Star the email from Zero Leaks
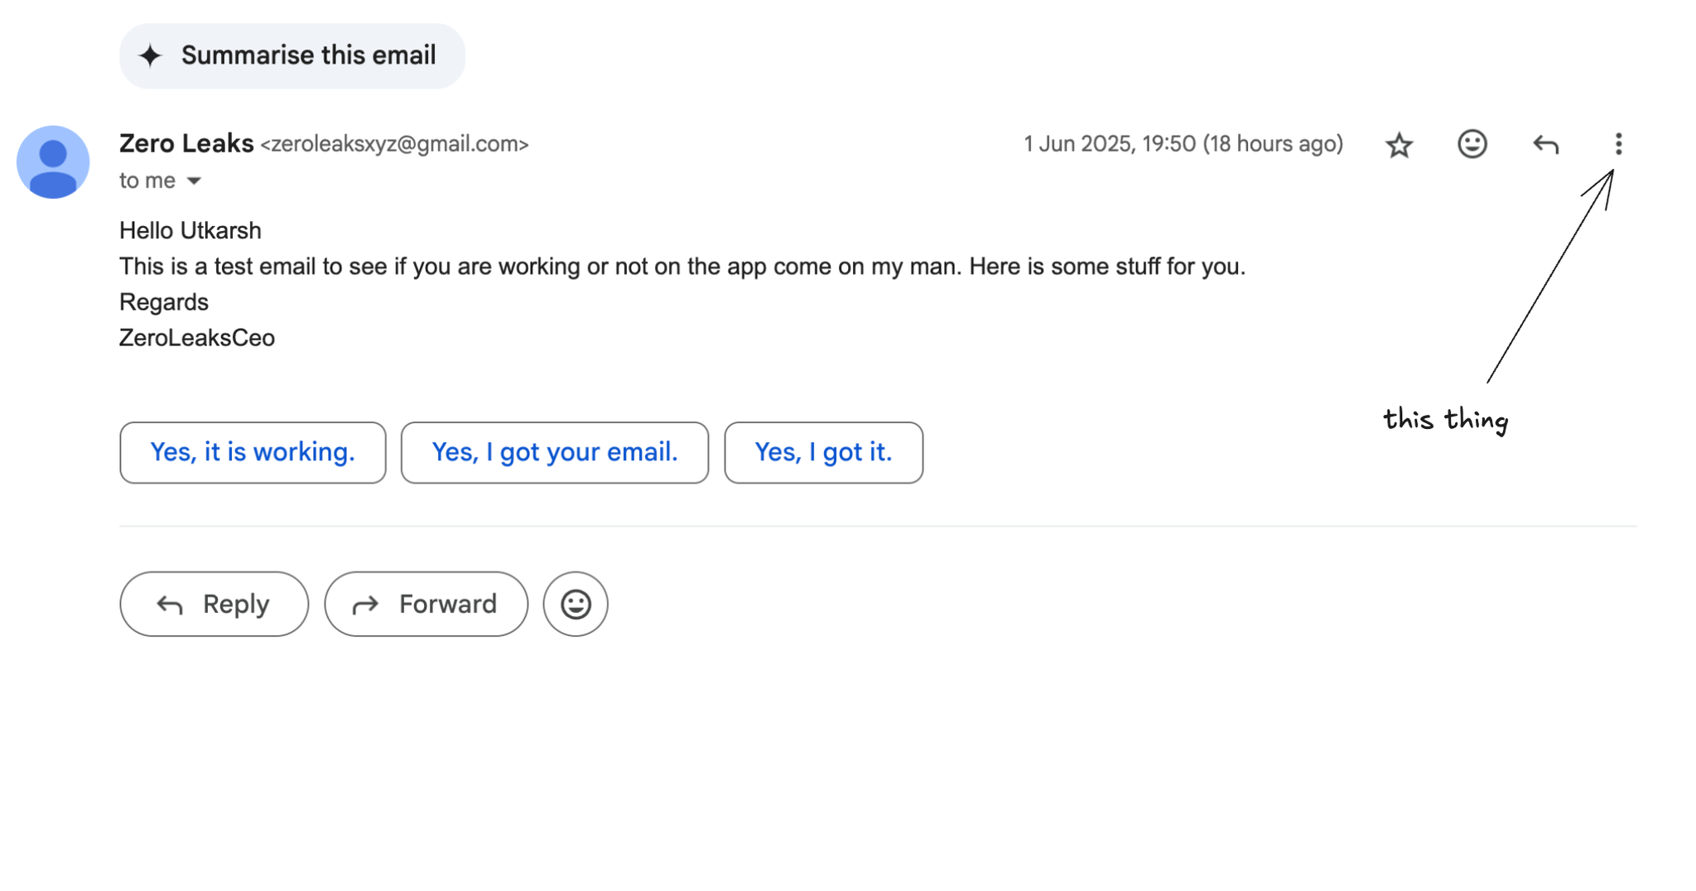 [x=1399, y=145]
